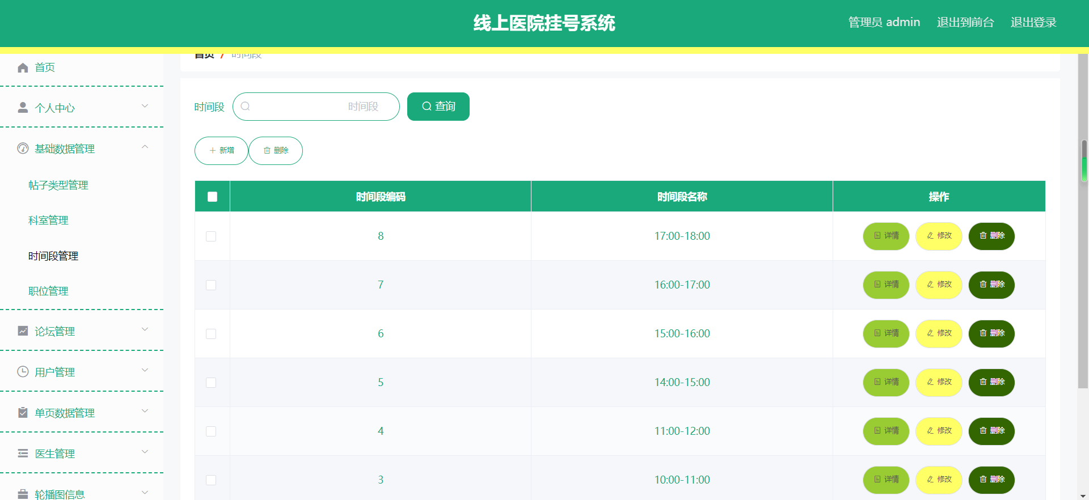
Task: Collapse the 基础数据管理 menu chevron
Action: (x=145, y=147)
